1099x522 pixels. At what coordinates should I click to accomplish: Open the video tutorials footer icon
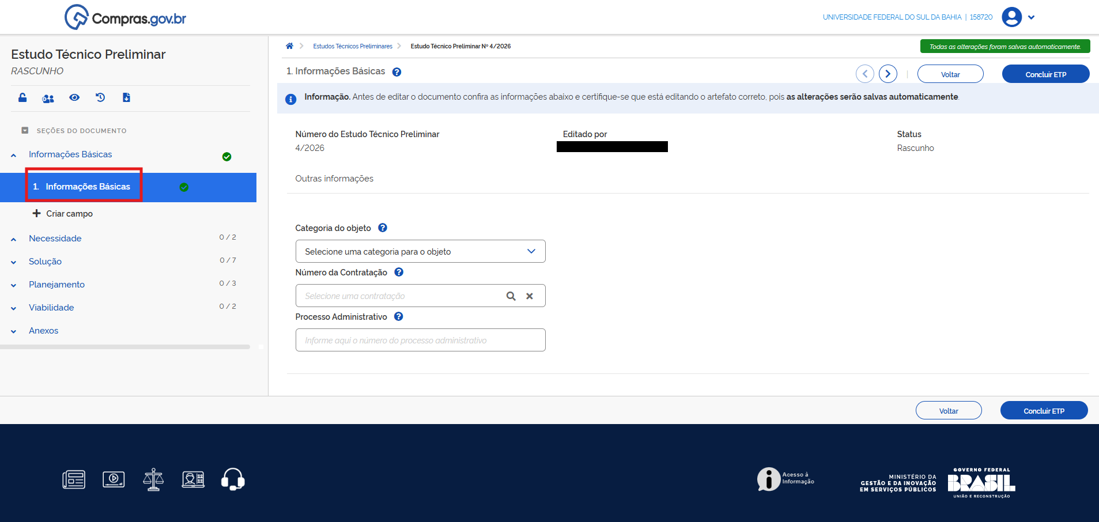point(114,479)
